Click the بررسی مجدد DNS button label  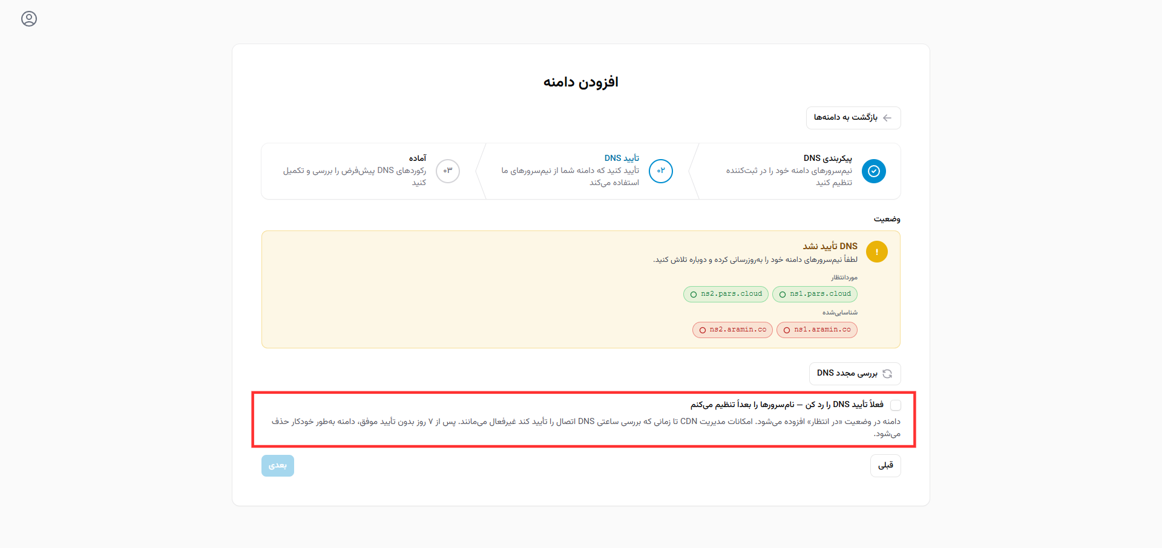coord(847,373)
